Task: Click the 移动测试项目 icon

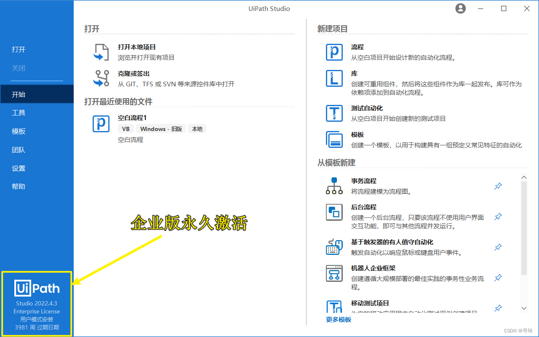Action: tap(334, 306)
